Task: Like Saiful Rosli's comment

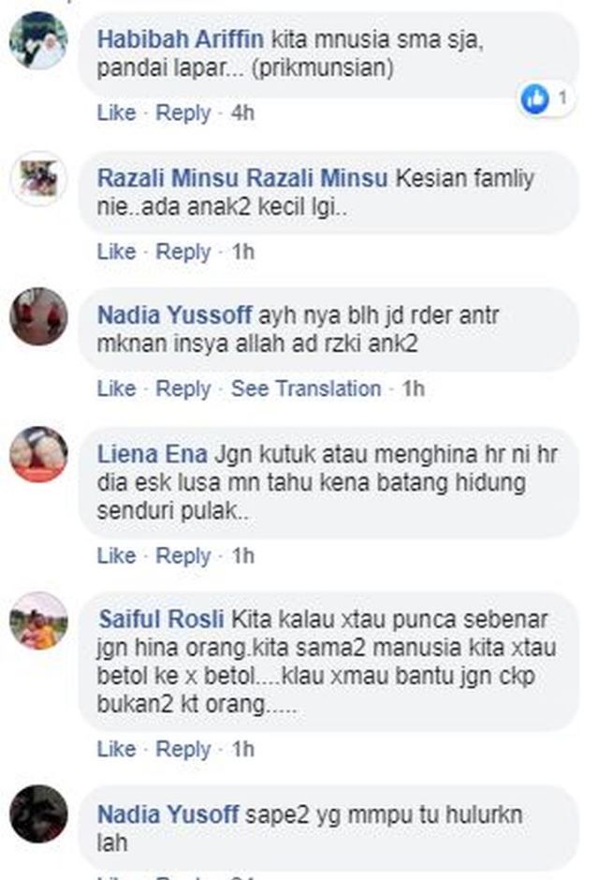Action: 117,749
